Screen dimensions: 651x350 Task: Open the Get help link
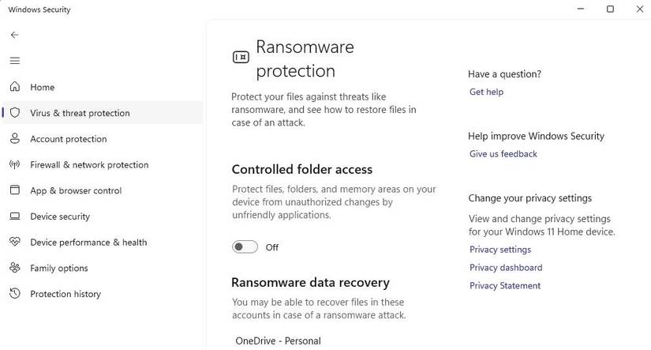pos(486,92)
